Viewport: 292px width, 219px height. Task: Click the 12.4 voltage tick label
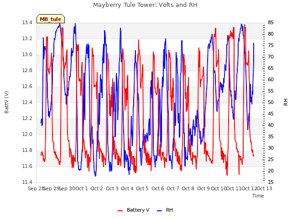tap(27, 102)
